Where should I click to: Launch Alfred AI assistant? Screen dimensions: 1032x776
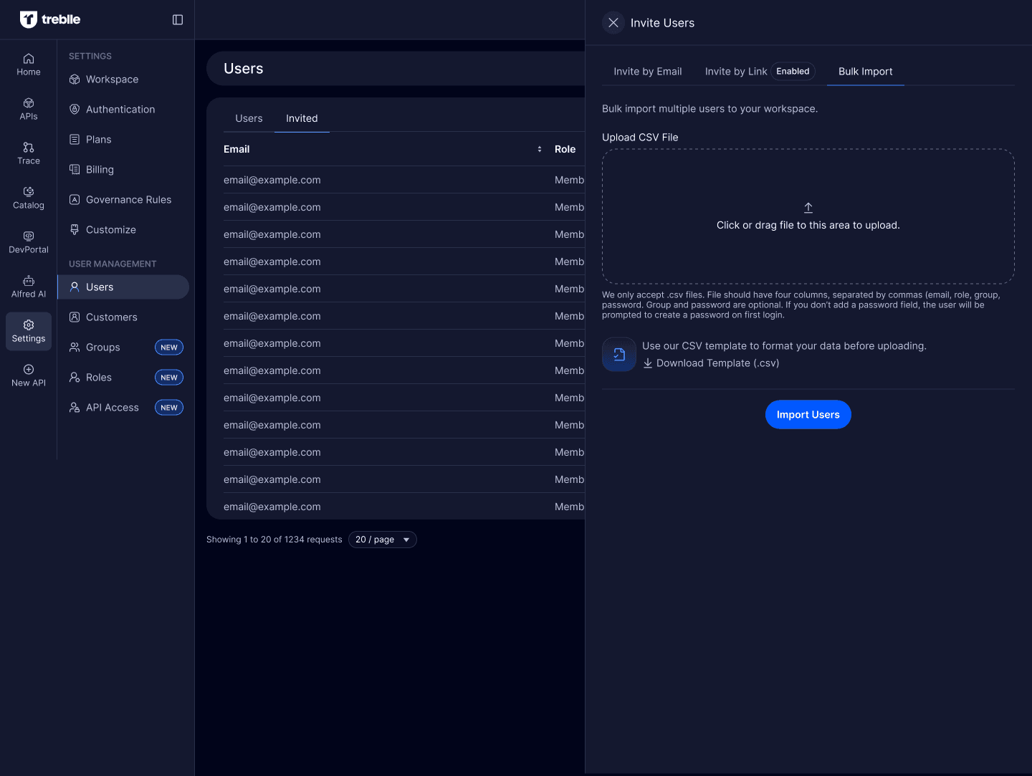[29, 287]
